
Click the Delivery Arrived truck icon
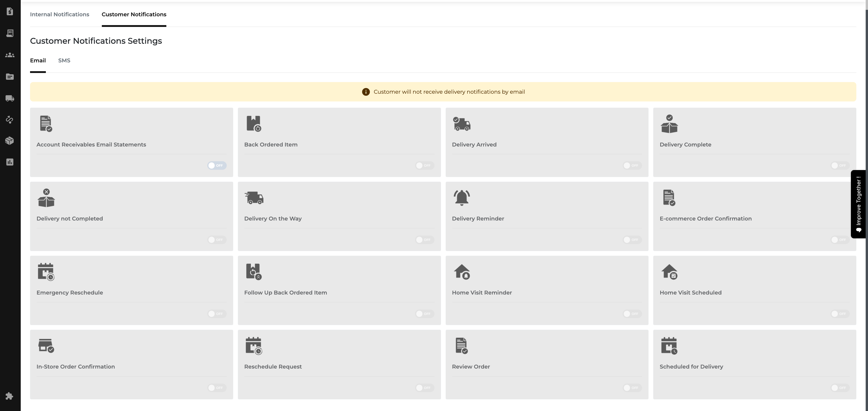pos(462,124)
